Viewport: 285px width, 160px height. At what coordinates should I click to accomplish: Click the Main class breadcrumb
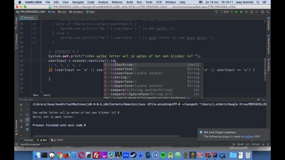(x=90, y=12)
